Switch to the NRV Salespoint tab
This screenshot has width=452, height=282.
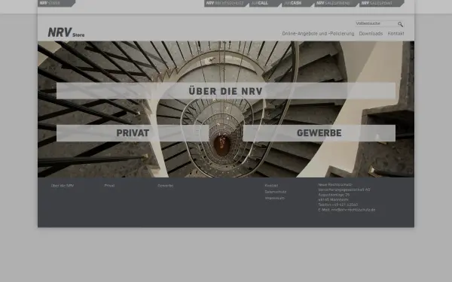382,3
